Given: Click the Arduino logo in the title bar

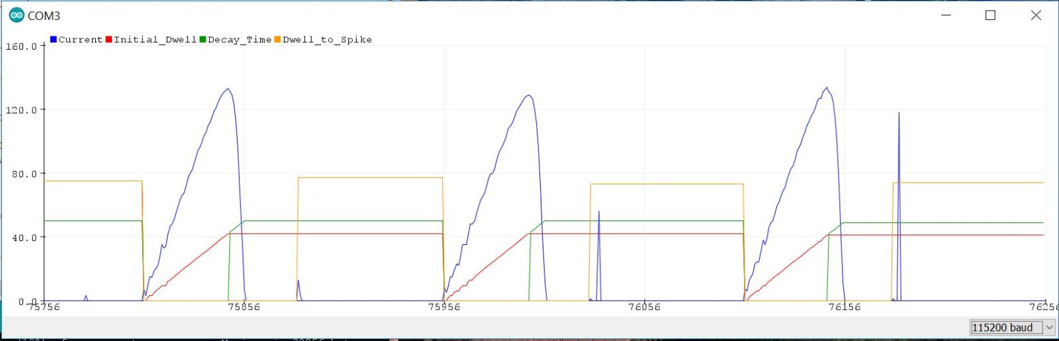Looking at the screenshot, I should click(16, 15).
